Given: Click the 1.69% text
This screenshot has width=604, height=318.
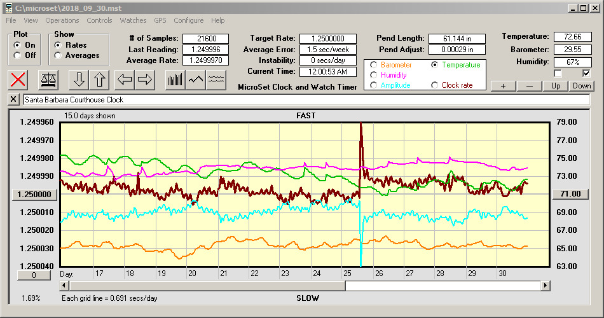Looking at the screenshot, I should tap(31, 298).
